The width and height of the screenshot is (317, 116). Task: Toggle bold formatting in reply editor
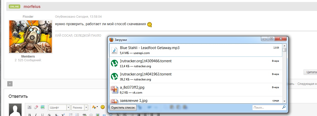pyautogui.click(x=29, y=115)
